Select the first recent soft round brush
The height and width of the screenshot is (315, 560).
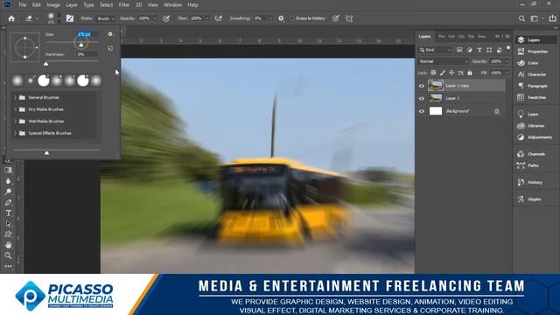point(17,80)
